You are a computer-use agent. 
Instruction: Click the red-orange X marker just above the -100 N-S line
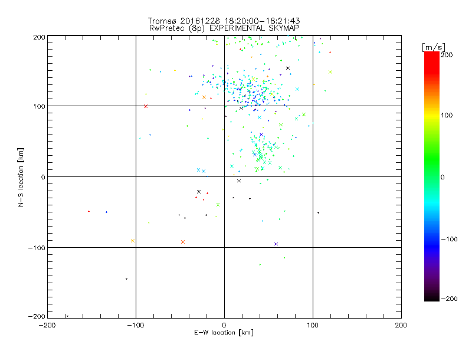tap(183, 242)
